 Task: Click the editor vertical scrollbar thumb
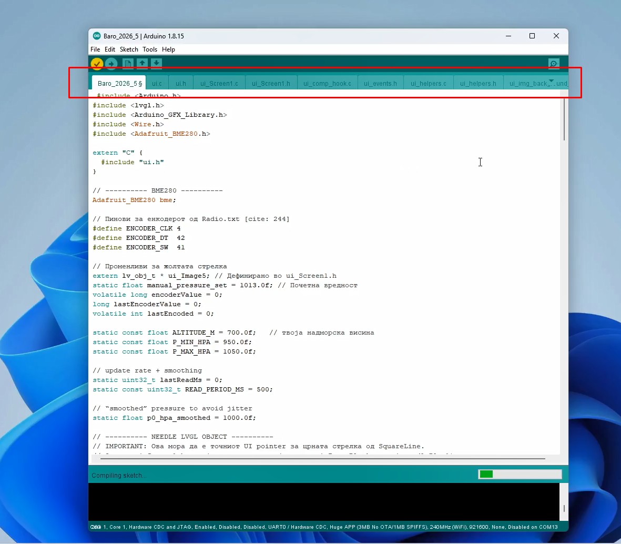(x=564, y=120)
